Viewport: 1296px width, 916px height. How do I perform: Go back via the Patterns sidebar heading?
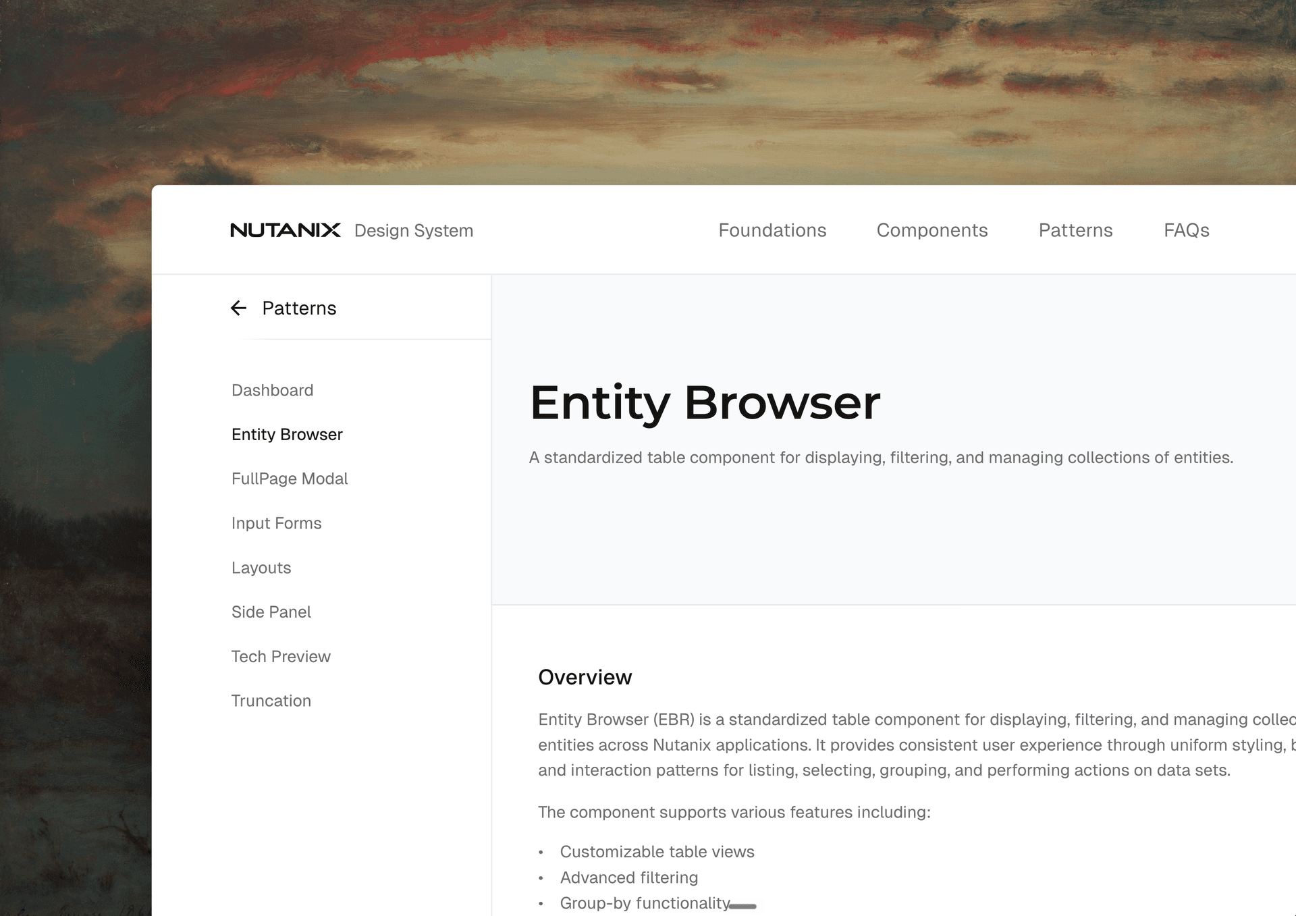299,308
